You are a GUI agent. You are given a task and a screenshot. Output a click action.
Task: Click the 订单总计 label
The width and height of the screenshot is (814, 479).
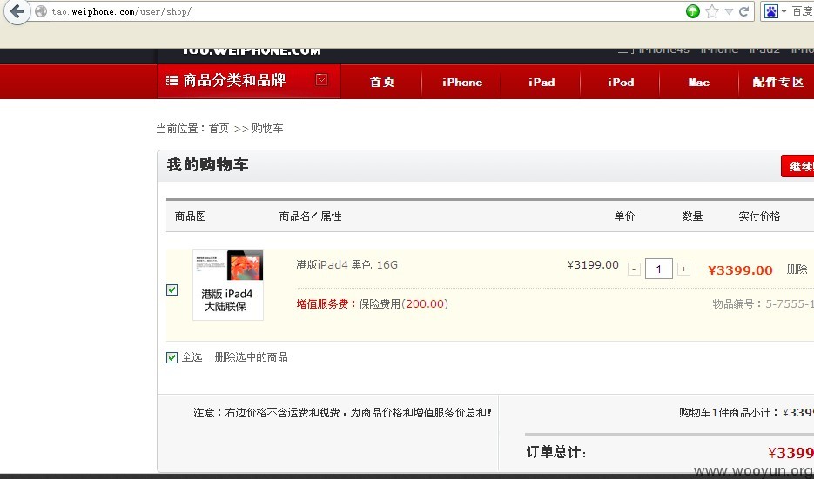(x=556, y=452)
